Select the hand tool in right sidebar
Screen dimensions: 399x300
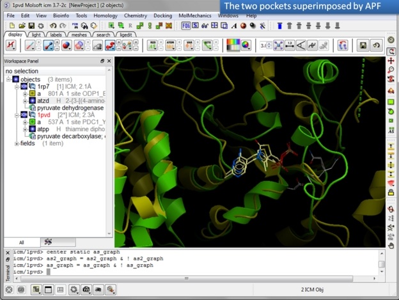point(391,244)
